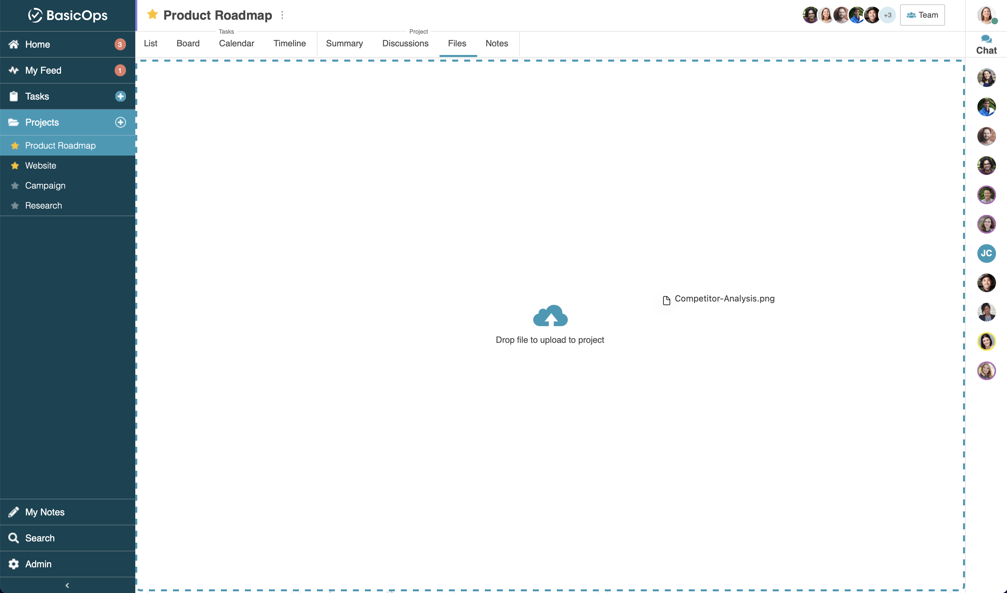
Task: Create new project using Projects plus icon
Action: pyautogui.click(x=120, y=122)
